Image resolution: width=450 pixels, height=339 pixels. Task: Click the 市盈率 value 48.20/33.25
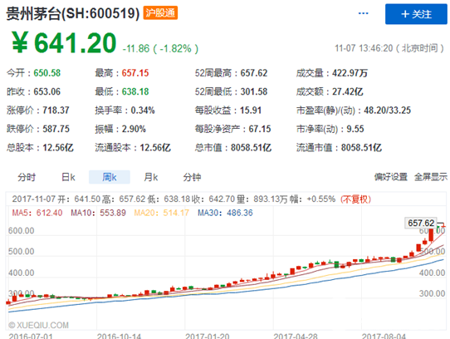[388, 111]
